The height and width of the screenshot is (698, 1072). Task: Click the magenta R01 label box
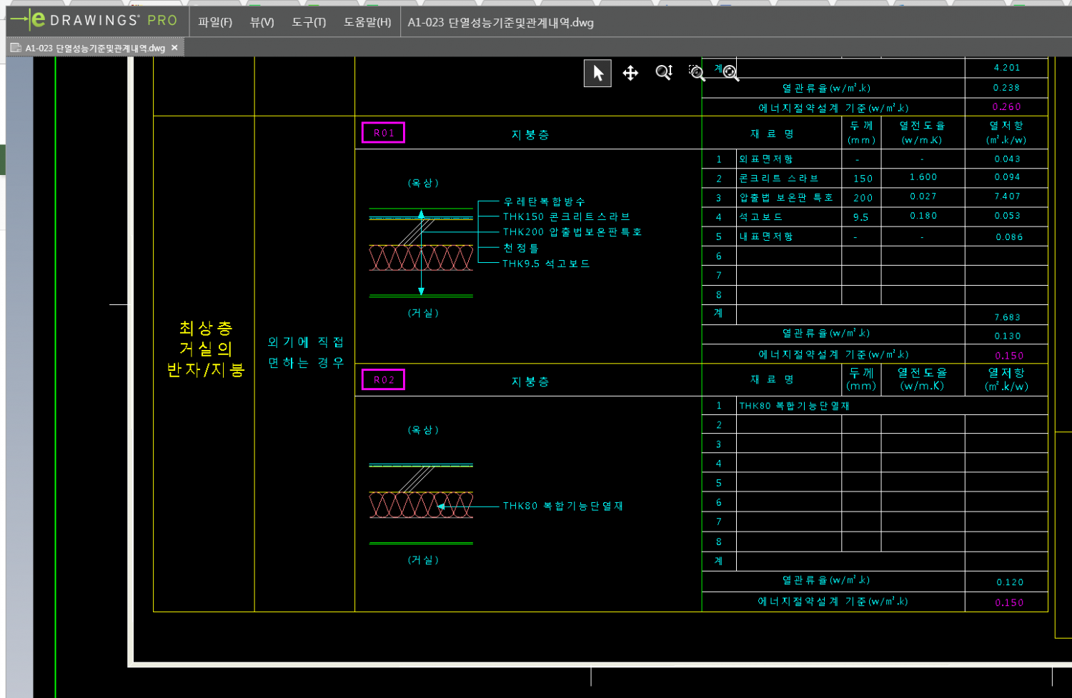point(383,133)
